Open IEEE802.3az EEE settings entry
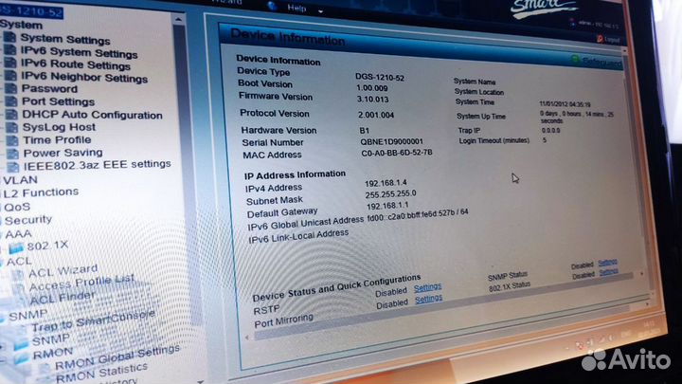Image resolution: width=682 pixels, height=384 pixels. (97, 165)
